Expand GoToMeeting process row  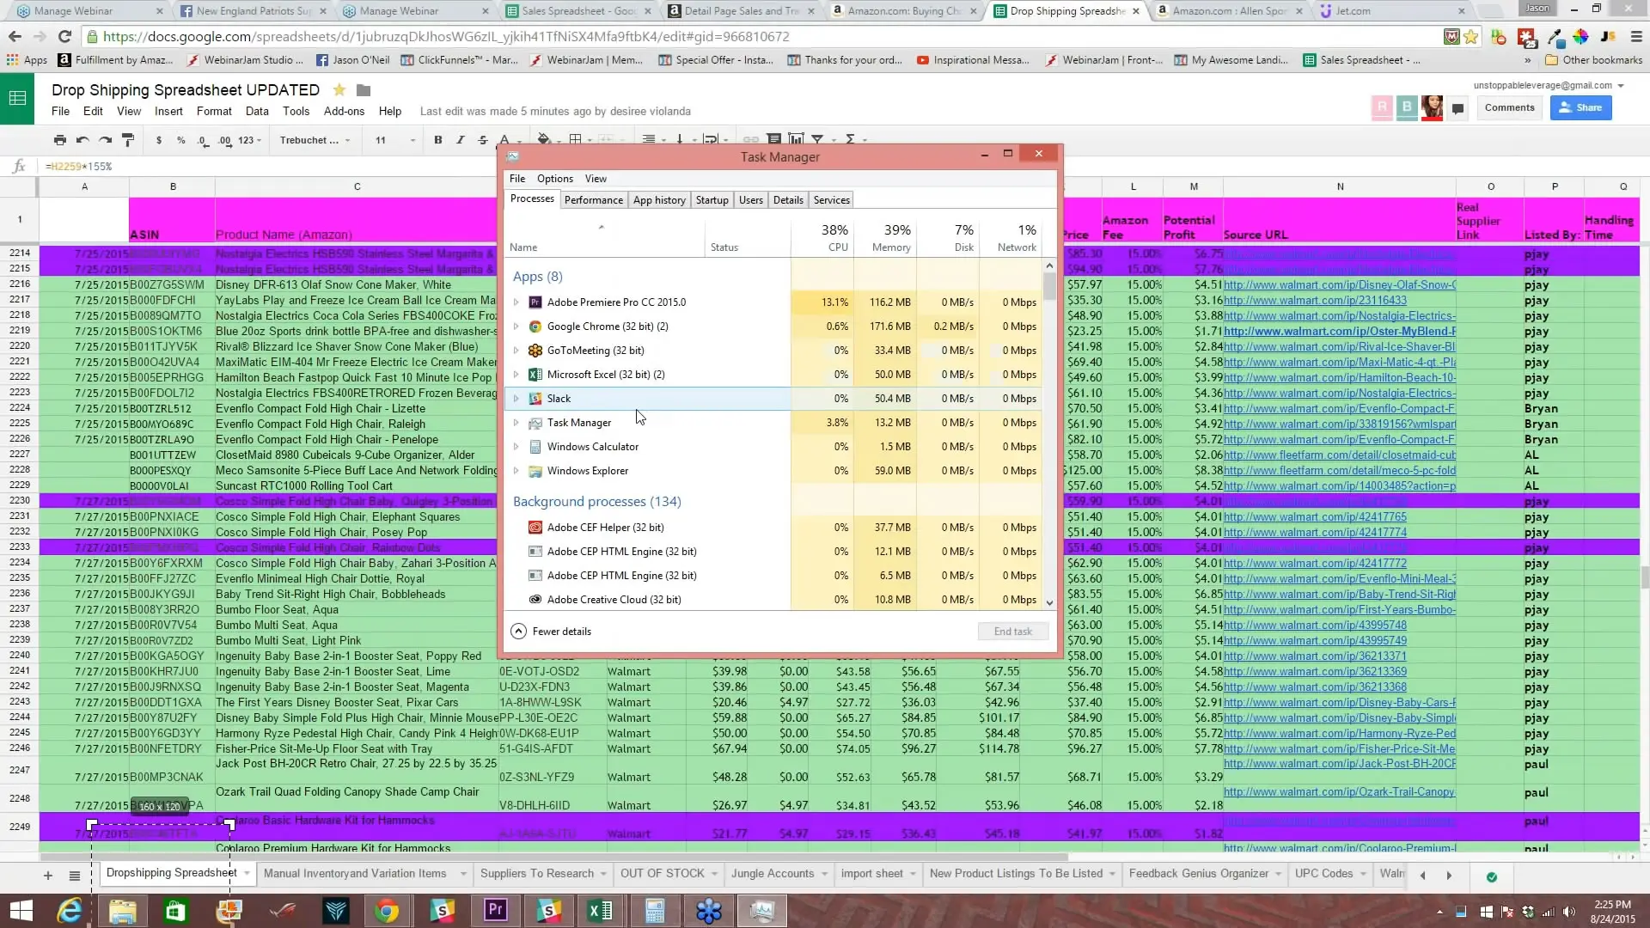pos(516,351)
